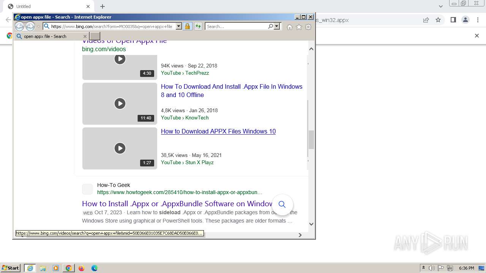Dismiss the Chrome infobar with X
Image resolution: width=486 pixels, height=273 pixels.
[477, 36]
